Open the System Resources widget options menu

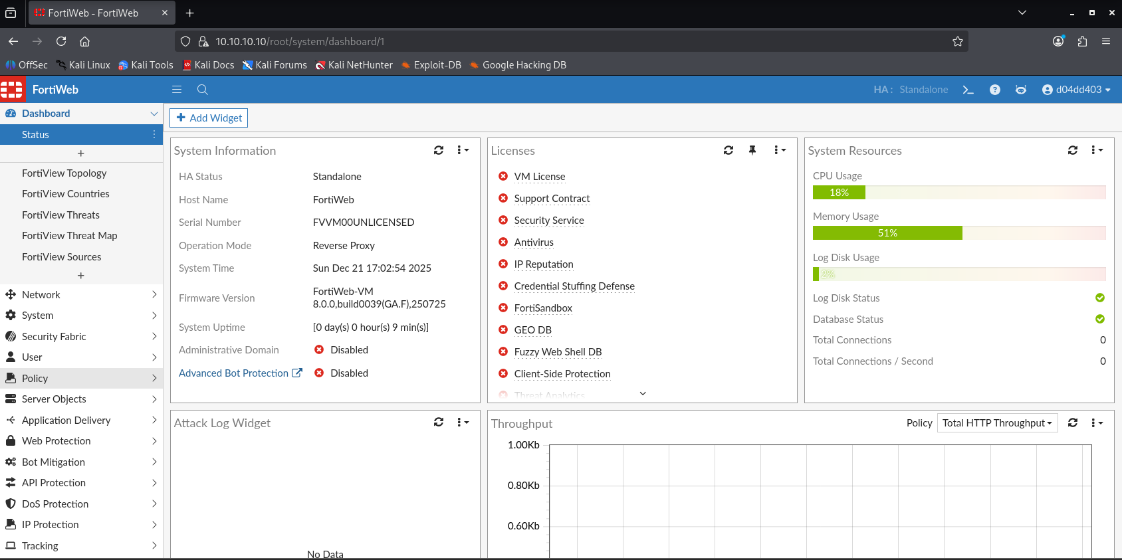(x=1097, y=150)
